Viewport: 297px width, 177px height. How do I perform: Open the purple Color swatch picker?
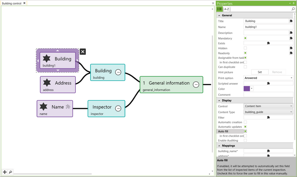248,89
